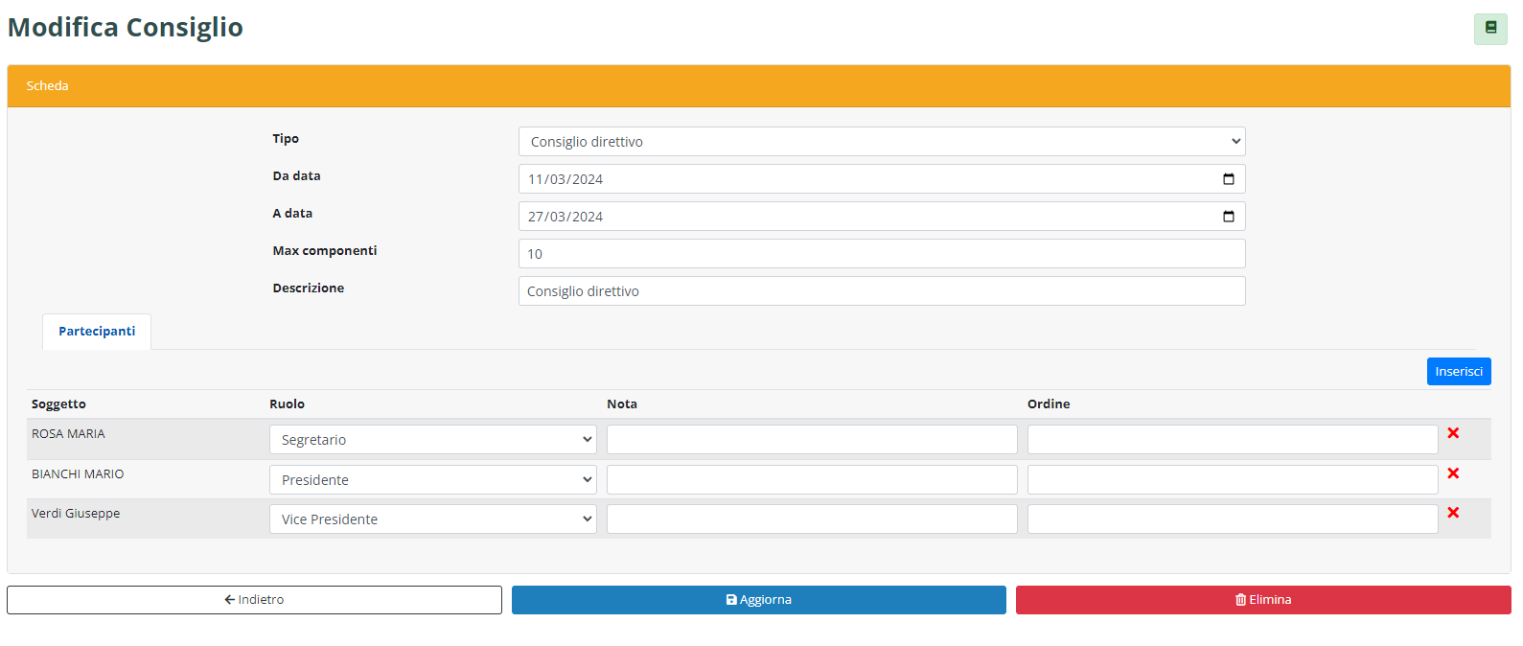Viewport: 1523px width, 646px height.
Task: Switch to the Partecipanti tab
Action: tap(97, 332)
